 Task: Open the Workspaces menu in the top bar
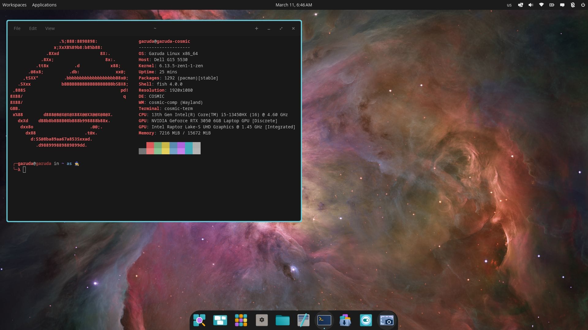14,5
